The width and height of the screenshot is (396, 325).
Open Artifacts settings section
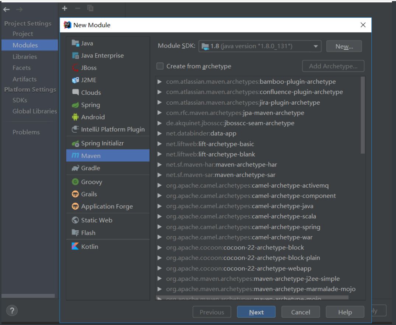click(25, 79)
